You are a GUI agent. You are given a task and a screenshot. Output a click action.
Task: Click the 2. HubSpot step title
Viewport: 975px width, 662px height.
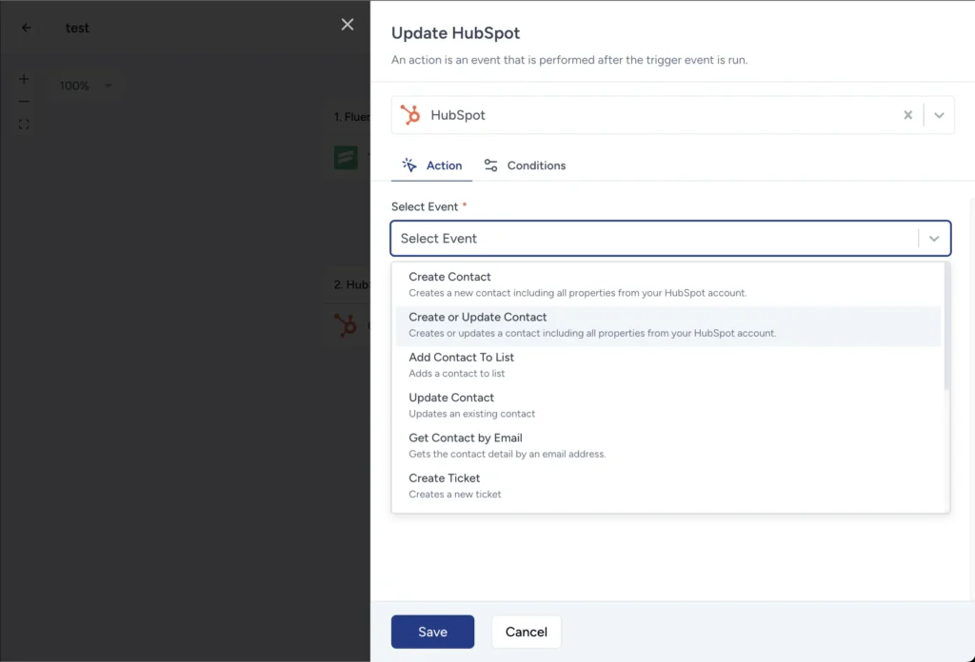pos(352,284)
